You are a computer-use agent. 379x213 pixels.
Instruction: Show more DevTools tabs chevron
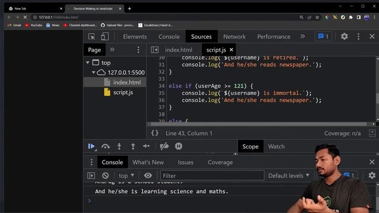pos(303,37)
